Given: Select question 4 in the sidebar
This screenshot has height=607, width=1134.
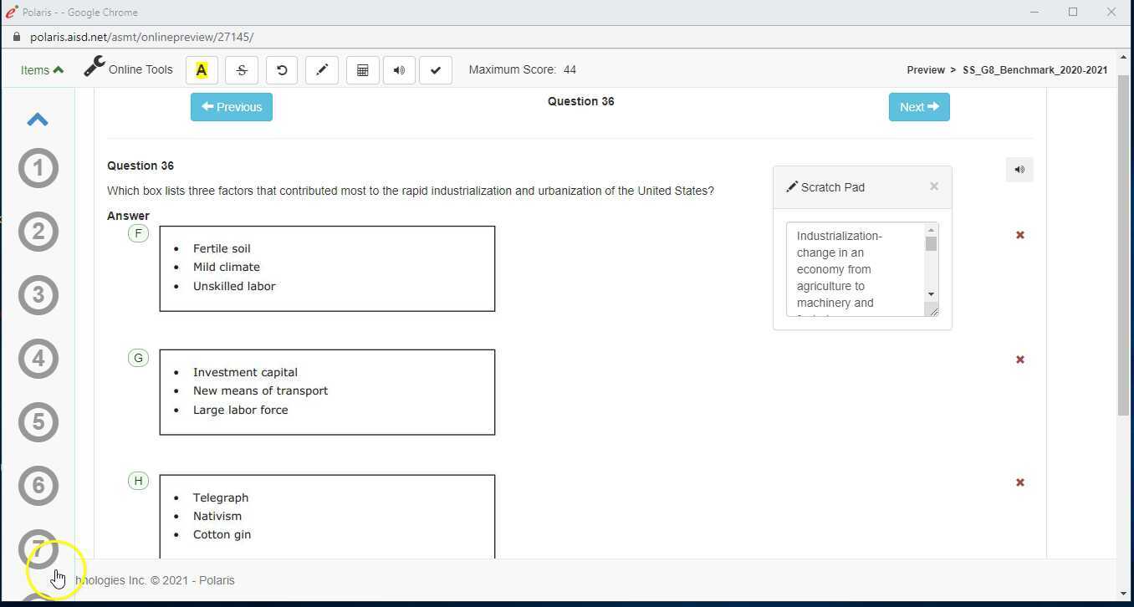Looking at the screenshot, I should 38,359.
